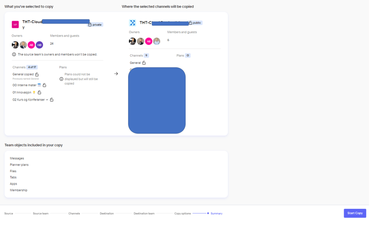The image size is (375, 225).
Task: Select the 02 Kurs og Konferanser channel
Action: (28, 99)
